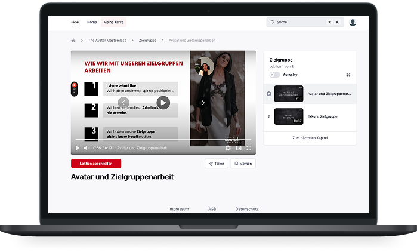Image resolution: width=417 pixels, height=252 pixels.
Task: Seek on the video progress bar
Action: (x=163, y=140)
